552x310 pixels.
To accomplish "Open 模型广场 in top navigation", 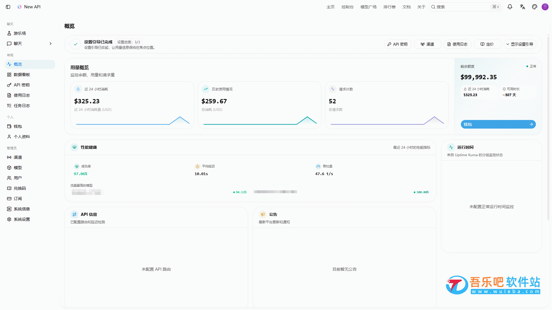I will (x=368, y=7).
